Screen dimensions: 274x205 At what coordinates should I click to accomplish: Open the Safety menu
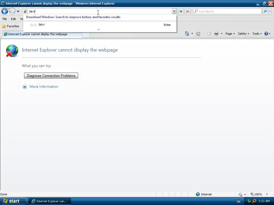(243, 34)
